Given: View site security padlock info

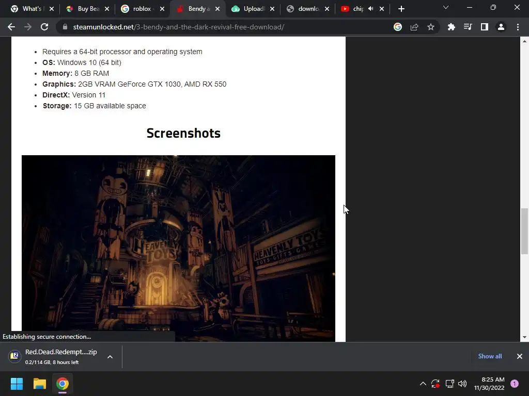Looking at the screenshot, I should [65, 27].
